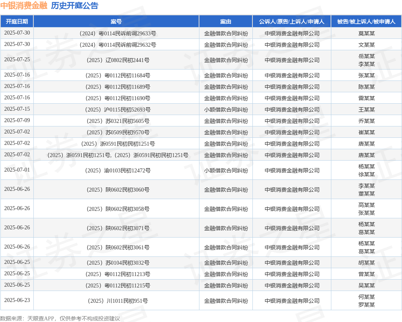
Task: Click defendant 吴某某
Action: point(366,285)
